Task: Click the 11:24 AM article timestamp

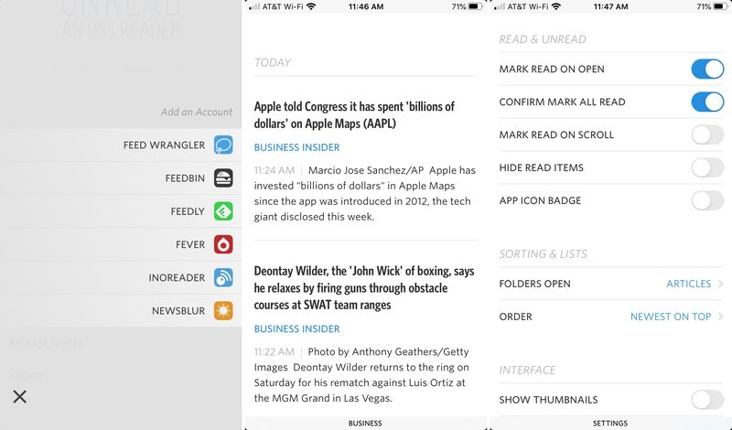Action: tap(274, 170)
